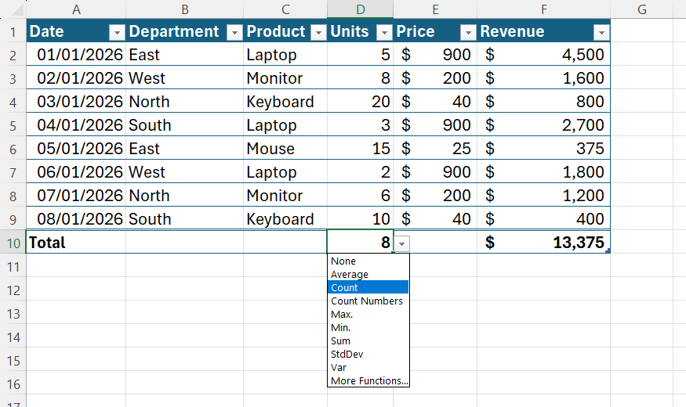Click the South cell in row 9

coord(184,219)
